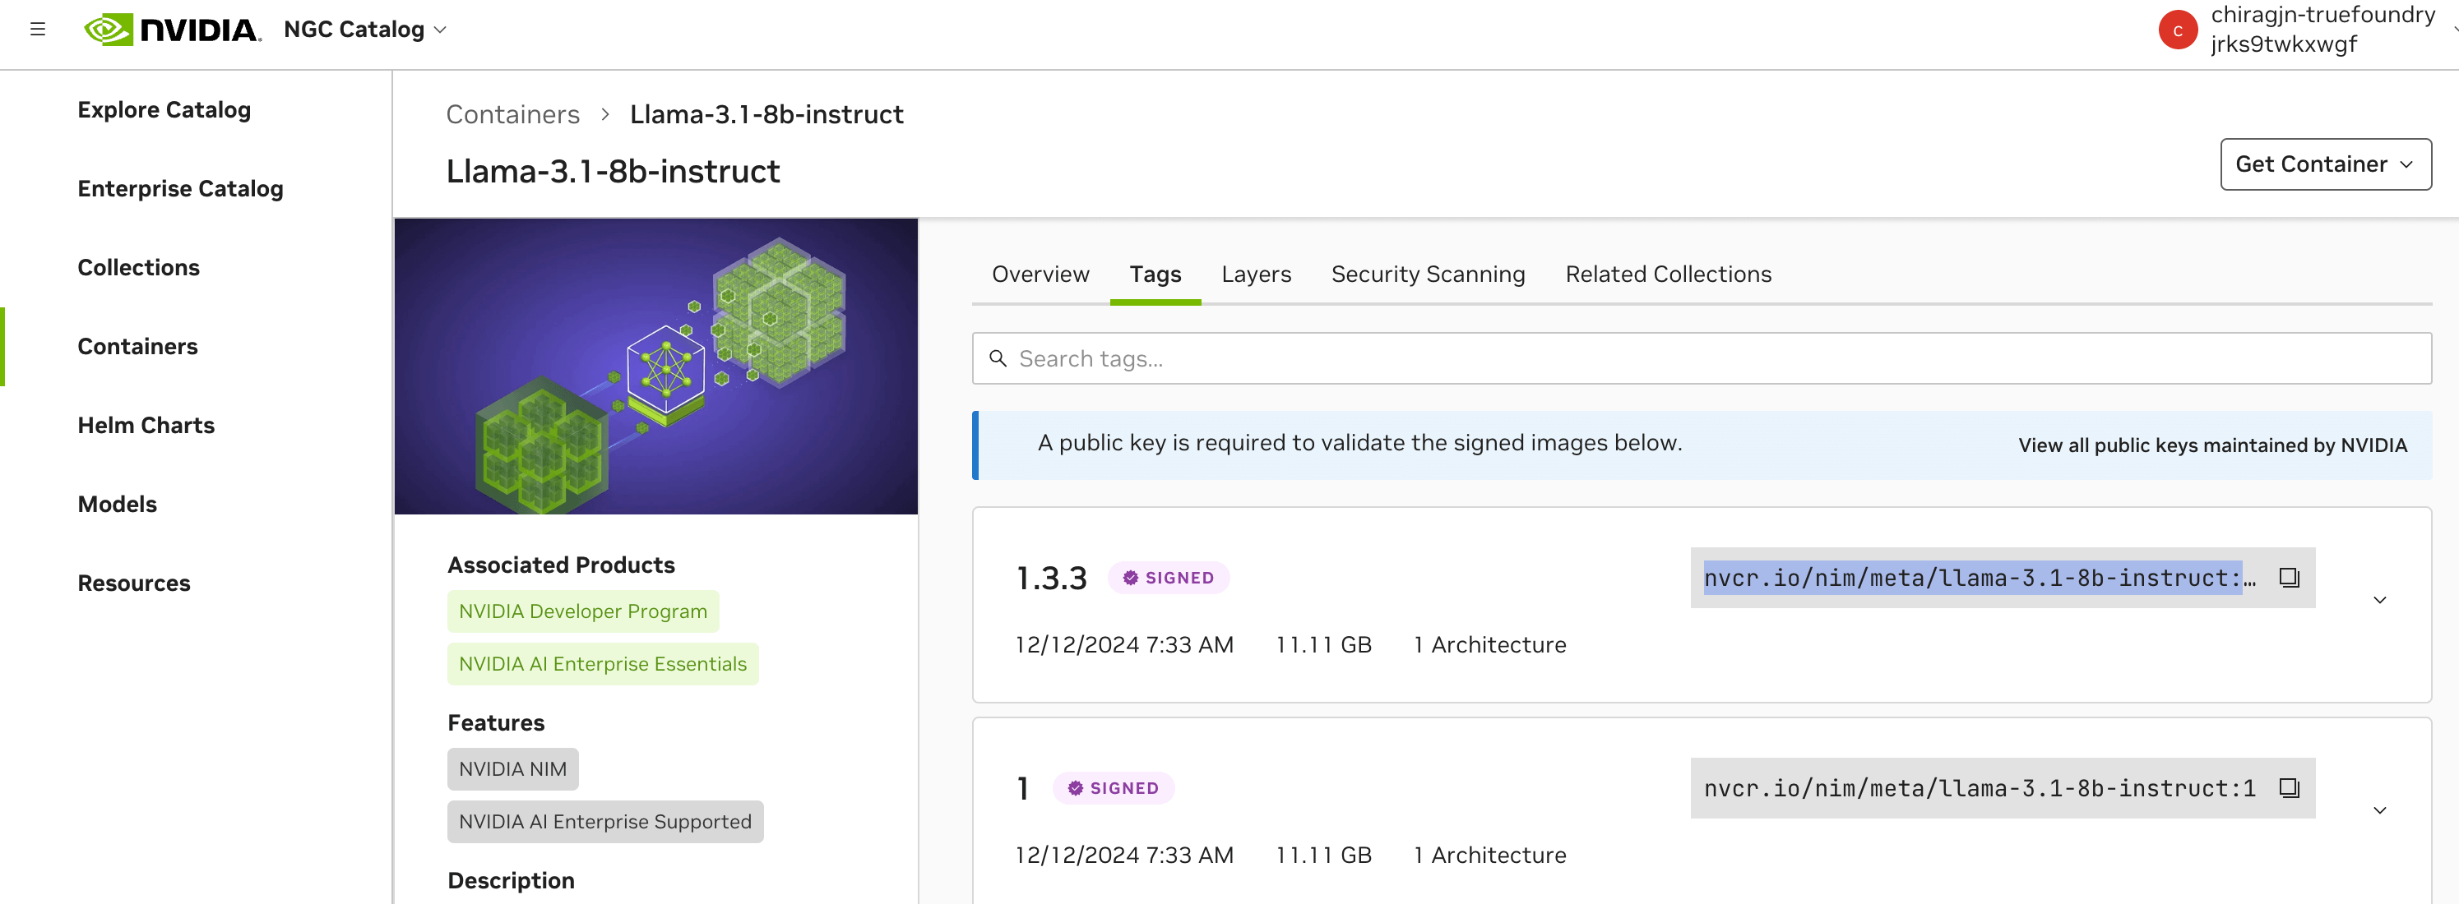This screenshot has height=904, width=2459.
Task: Click the search magnifier icon
Action: (x=998, y=358)
